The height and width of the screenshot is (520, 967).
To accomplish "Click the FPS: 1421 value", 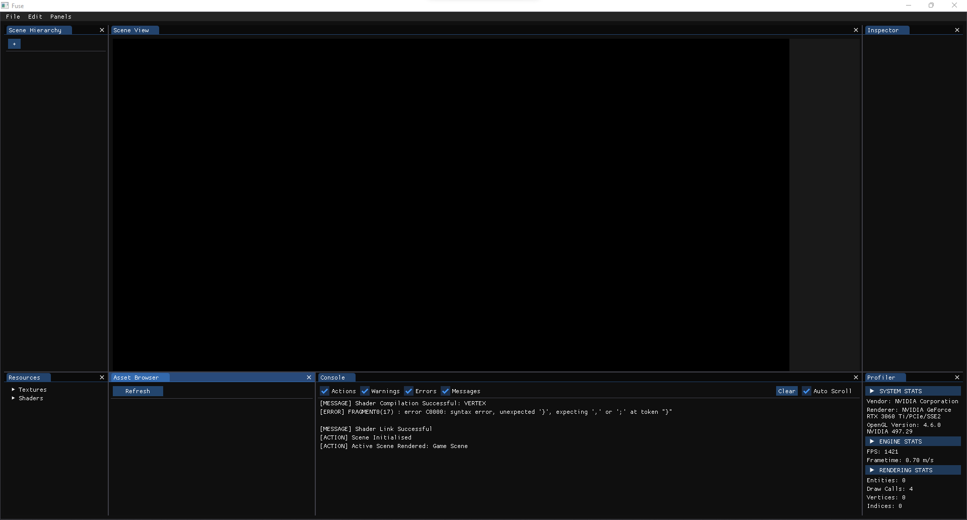I will [x=882, y=452].
